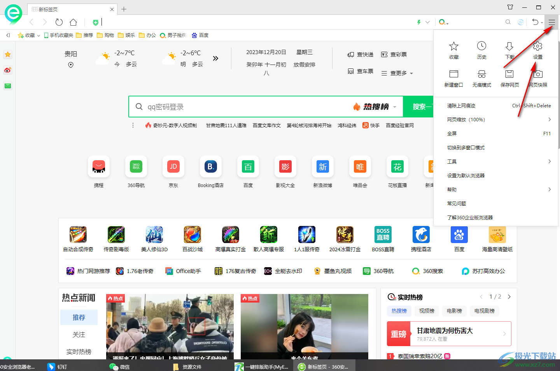Click the hamburger main menu button
This screenshot has height=371, width=560.
pos(551,22)
